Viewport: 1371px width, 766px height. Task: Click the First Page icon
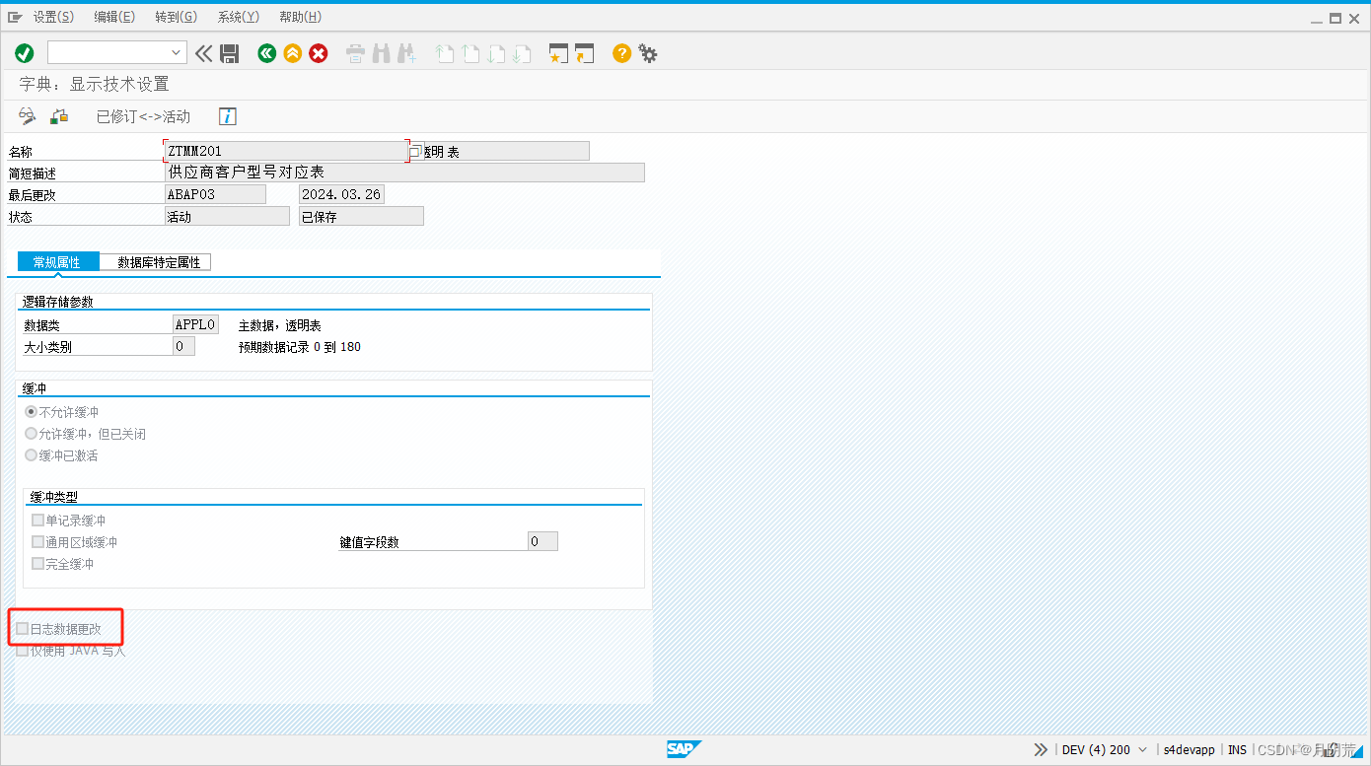tap(445, 54)
